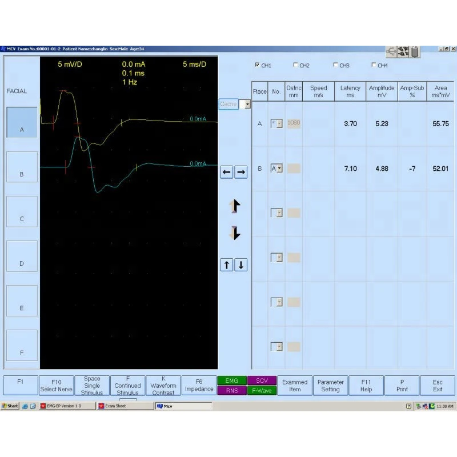Image resolution: width=457 pixels, height=457 pixels.
Task: Move marker right with the right arrow
Action: (x=240, y=173)
